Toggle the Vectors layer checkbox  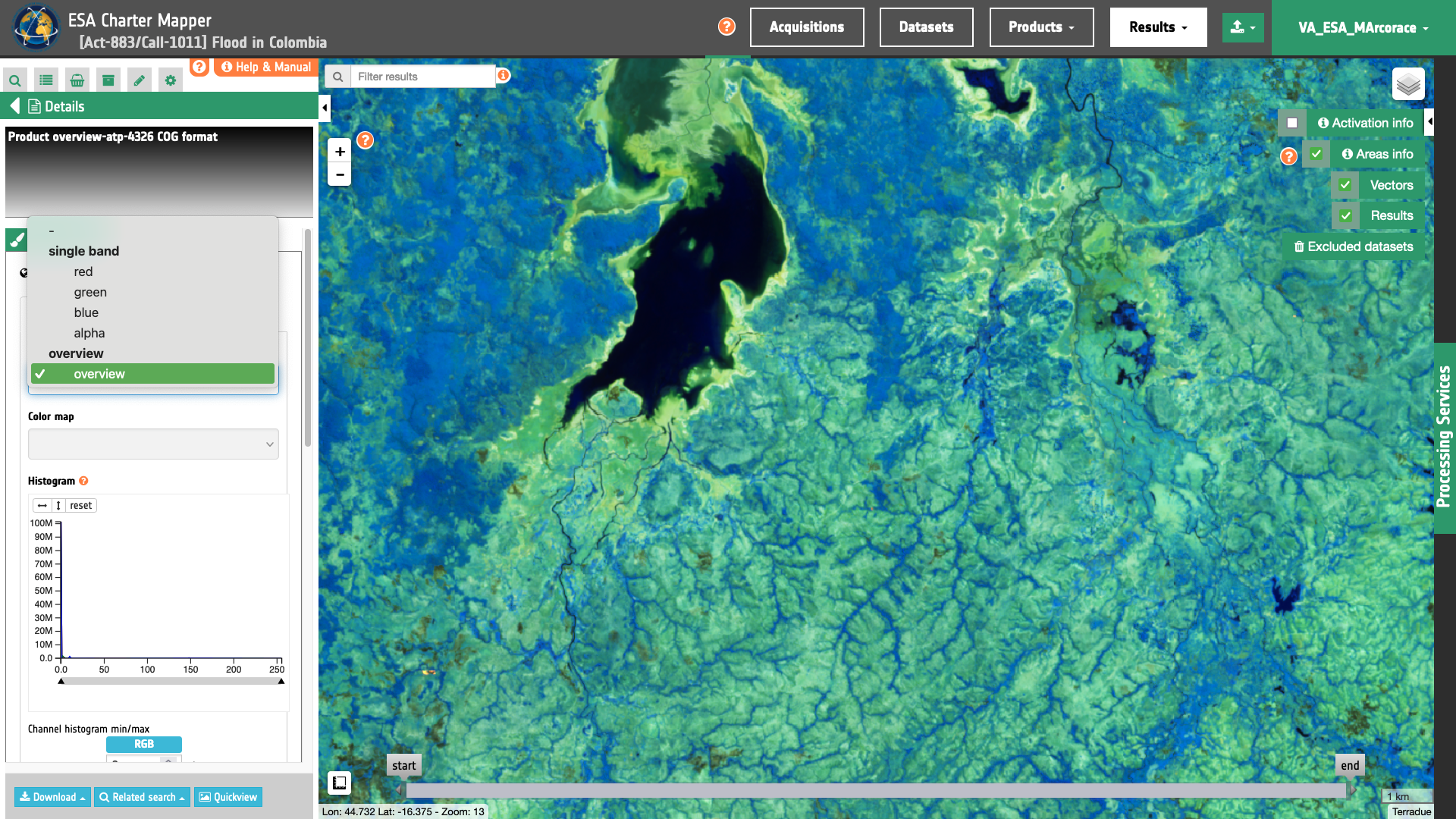pos(1345,185)
